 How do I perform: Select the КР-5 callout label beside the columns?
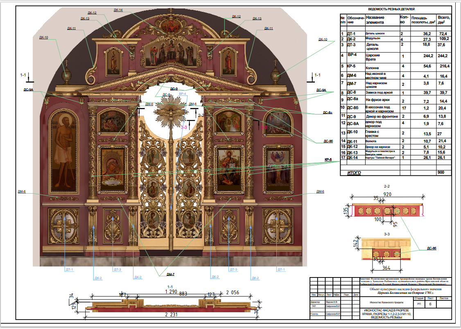[x=328, y=159]
